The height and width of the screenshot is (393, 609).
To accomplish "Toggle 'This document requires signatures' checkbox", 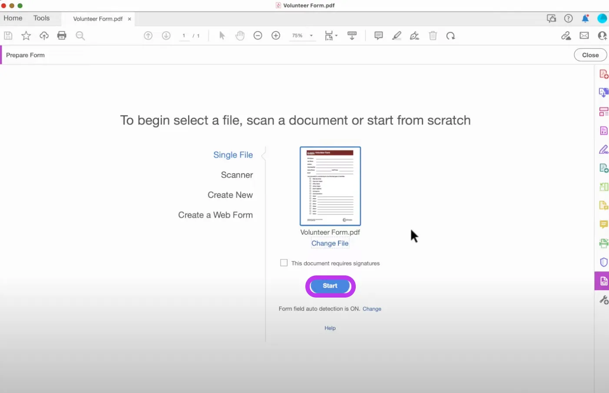I will 284,263.
